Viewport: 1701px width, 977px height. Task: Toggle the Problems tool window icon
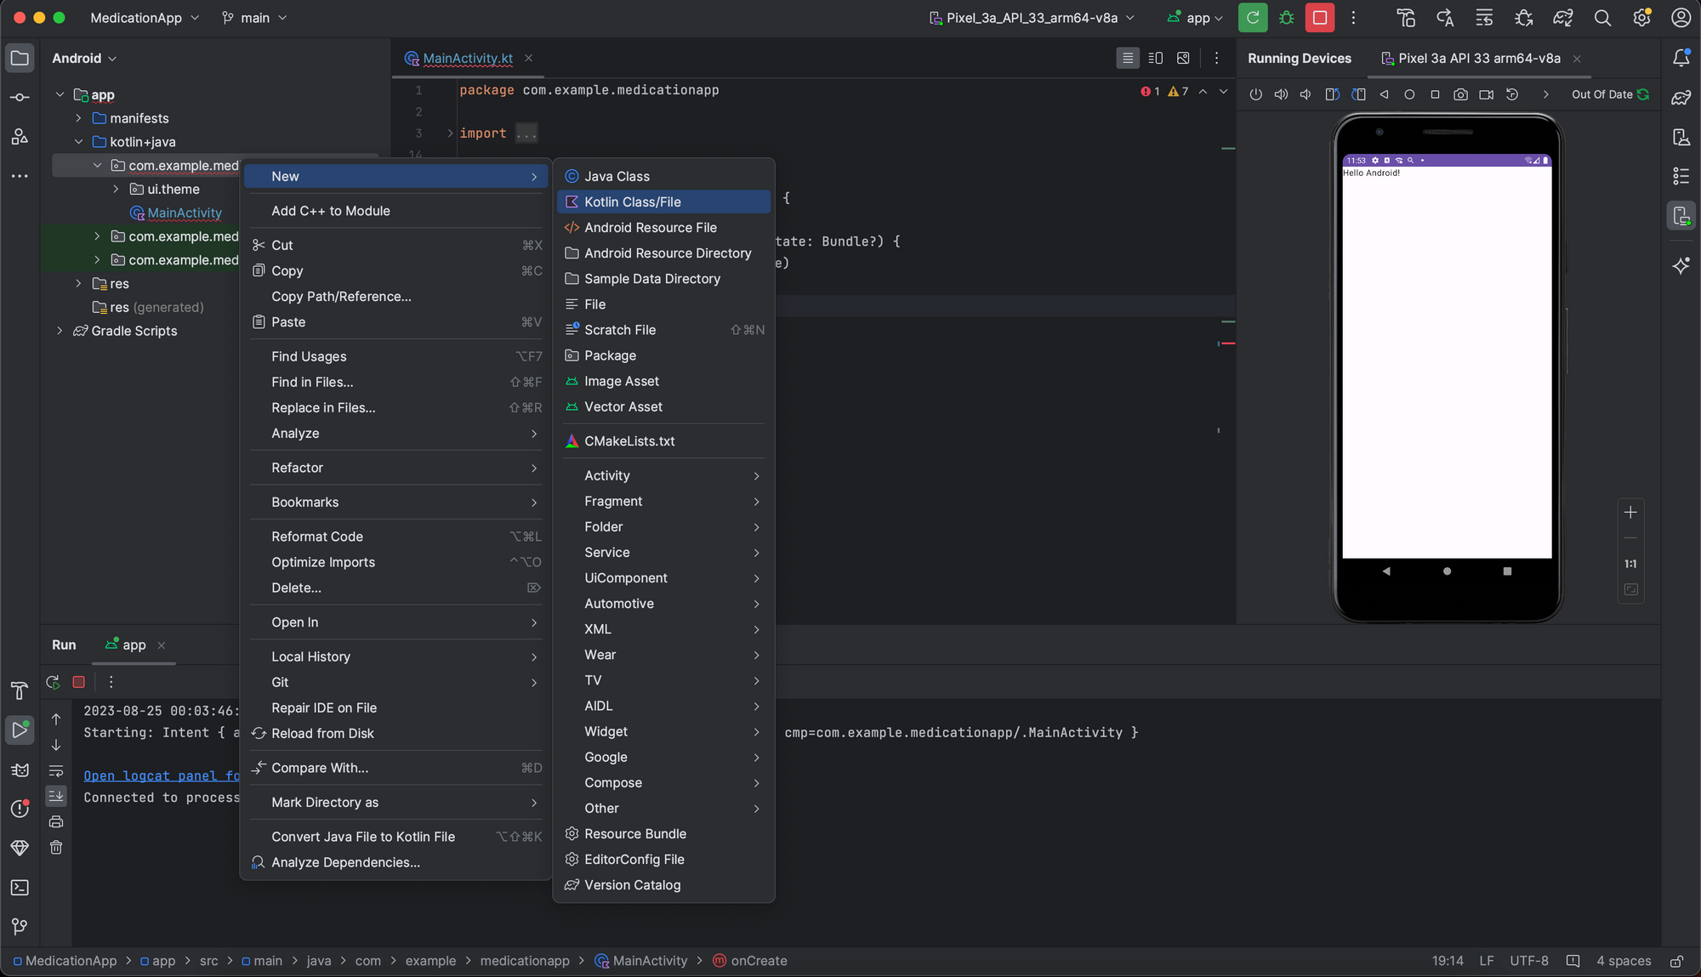(x=18, y=809)
